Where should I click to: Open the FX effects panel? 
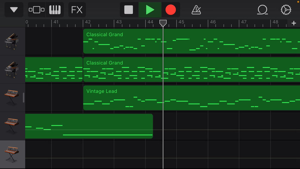click(77, 10)
